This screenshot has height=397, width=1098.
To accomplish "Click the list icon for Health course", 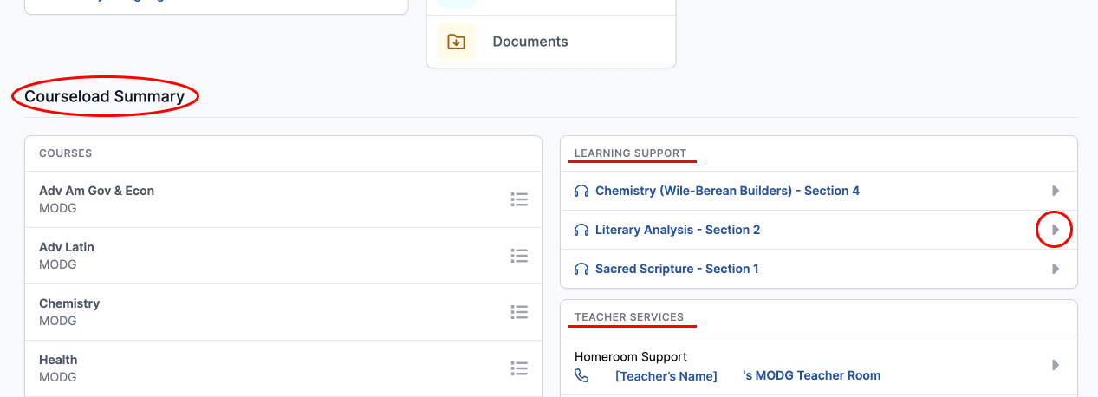I will pos(519,368).
